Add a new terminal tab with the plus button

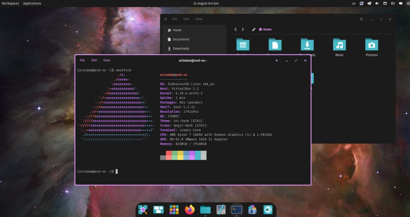pos(277,61)
